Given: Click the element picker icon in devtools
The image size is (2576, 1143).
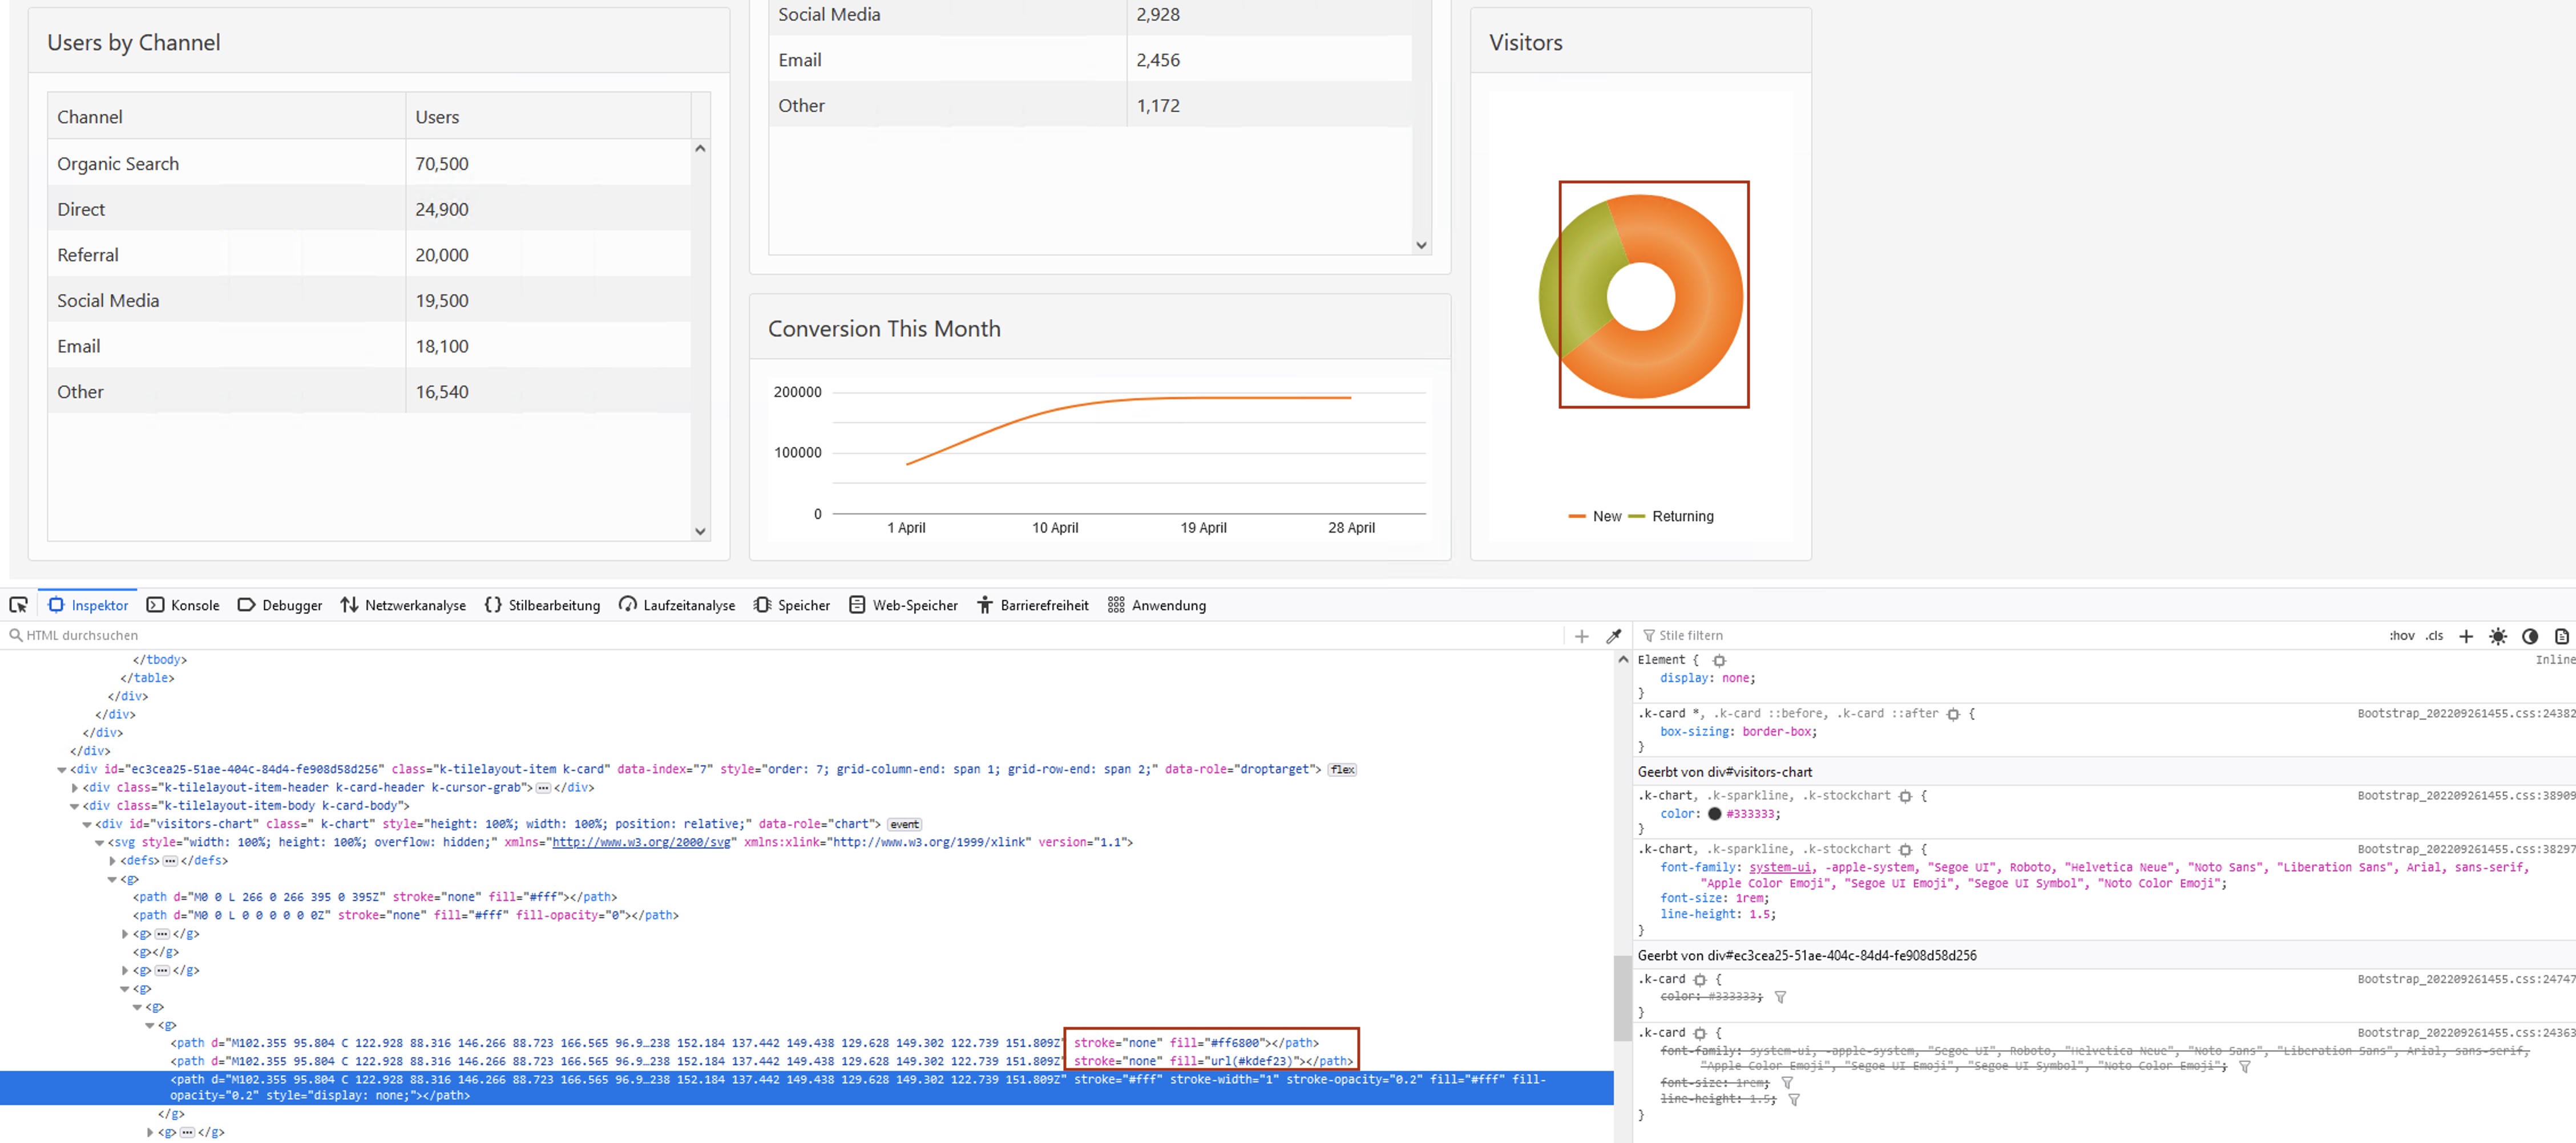Looking at the screenshot, I should 18,605.
